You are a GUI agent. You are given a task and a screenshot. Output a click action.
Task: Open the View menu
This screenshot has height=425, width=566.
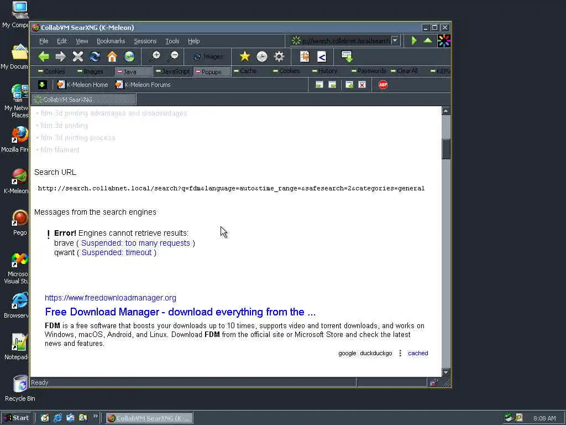click(x=82, y=41)
